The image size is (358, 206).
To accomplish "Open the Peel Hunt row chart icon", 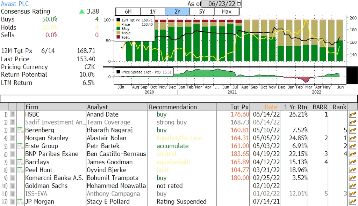I will 353,170.
